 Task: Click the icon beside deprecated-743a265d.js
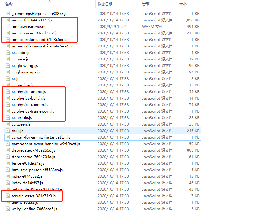coord(8,150)
